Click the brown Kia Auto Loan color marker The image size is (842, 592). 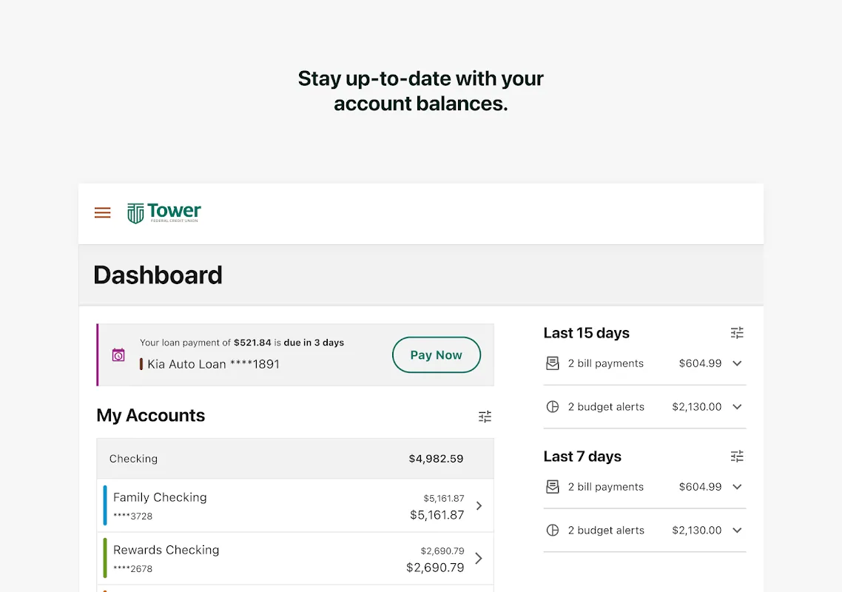[141, 364]
